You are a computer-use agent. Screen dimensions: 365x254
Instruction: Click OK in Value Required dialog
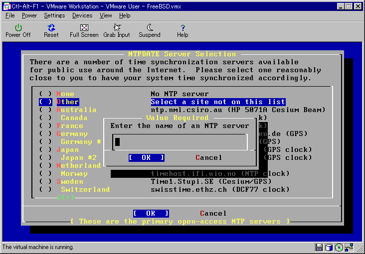tap(147, 158)
